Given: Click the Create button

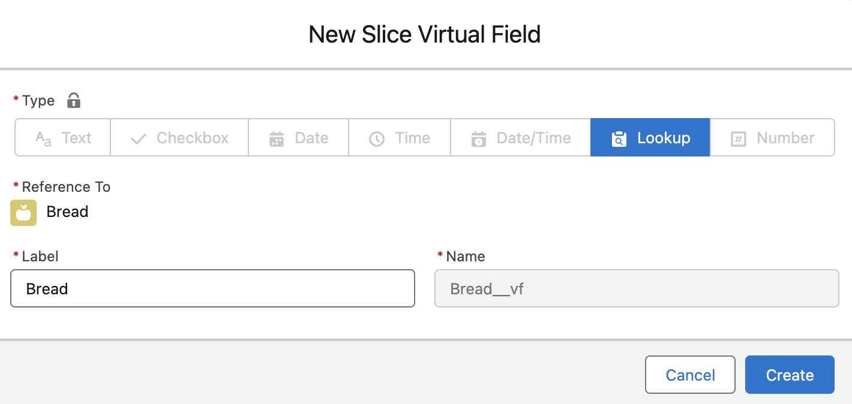Looking at the screenshot, I should 790,375.
